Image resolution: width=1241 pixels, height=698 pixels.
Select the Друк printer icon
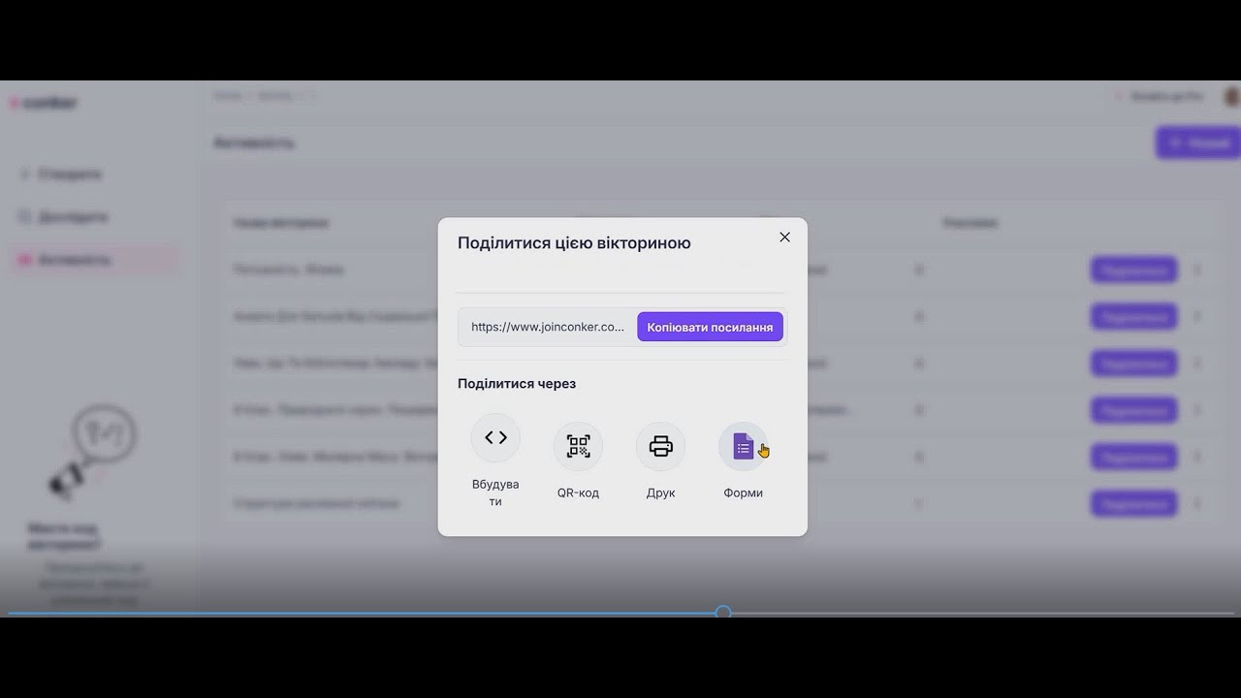pyautogui.click(x=660, y=447)
